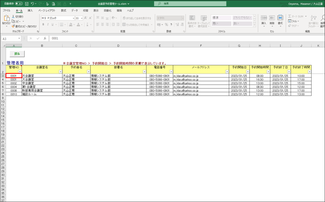Screen dimensions: 325x202
Task: Undo the last action
Action: pos(32,4)
